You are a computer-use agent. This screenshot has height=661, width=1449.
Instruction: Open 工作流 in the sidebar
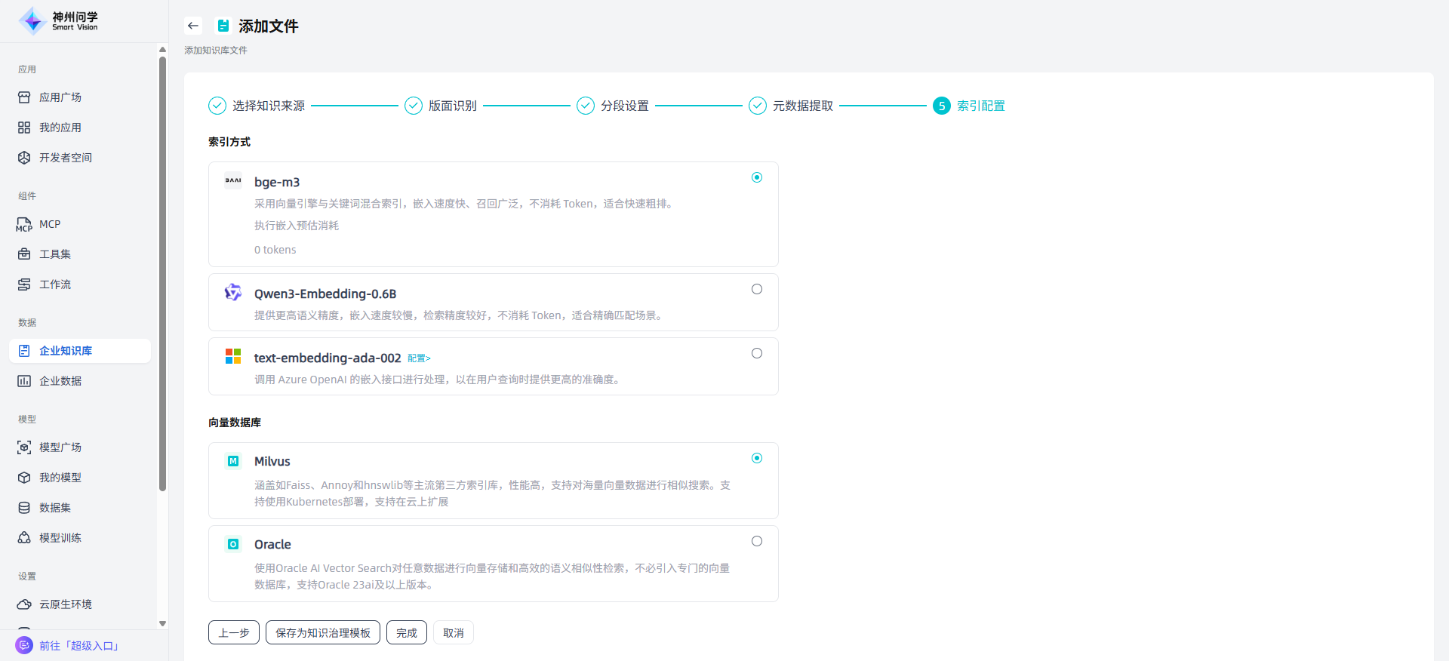click(54, 284)
